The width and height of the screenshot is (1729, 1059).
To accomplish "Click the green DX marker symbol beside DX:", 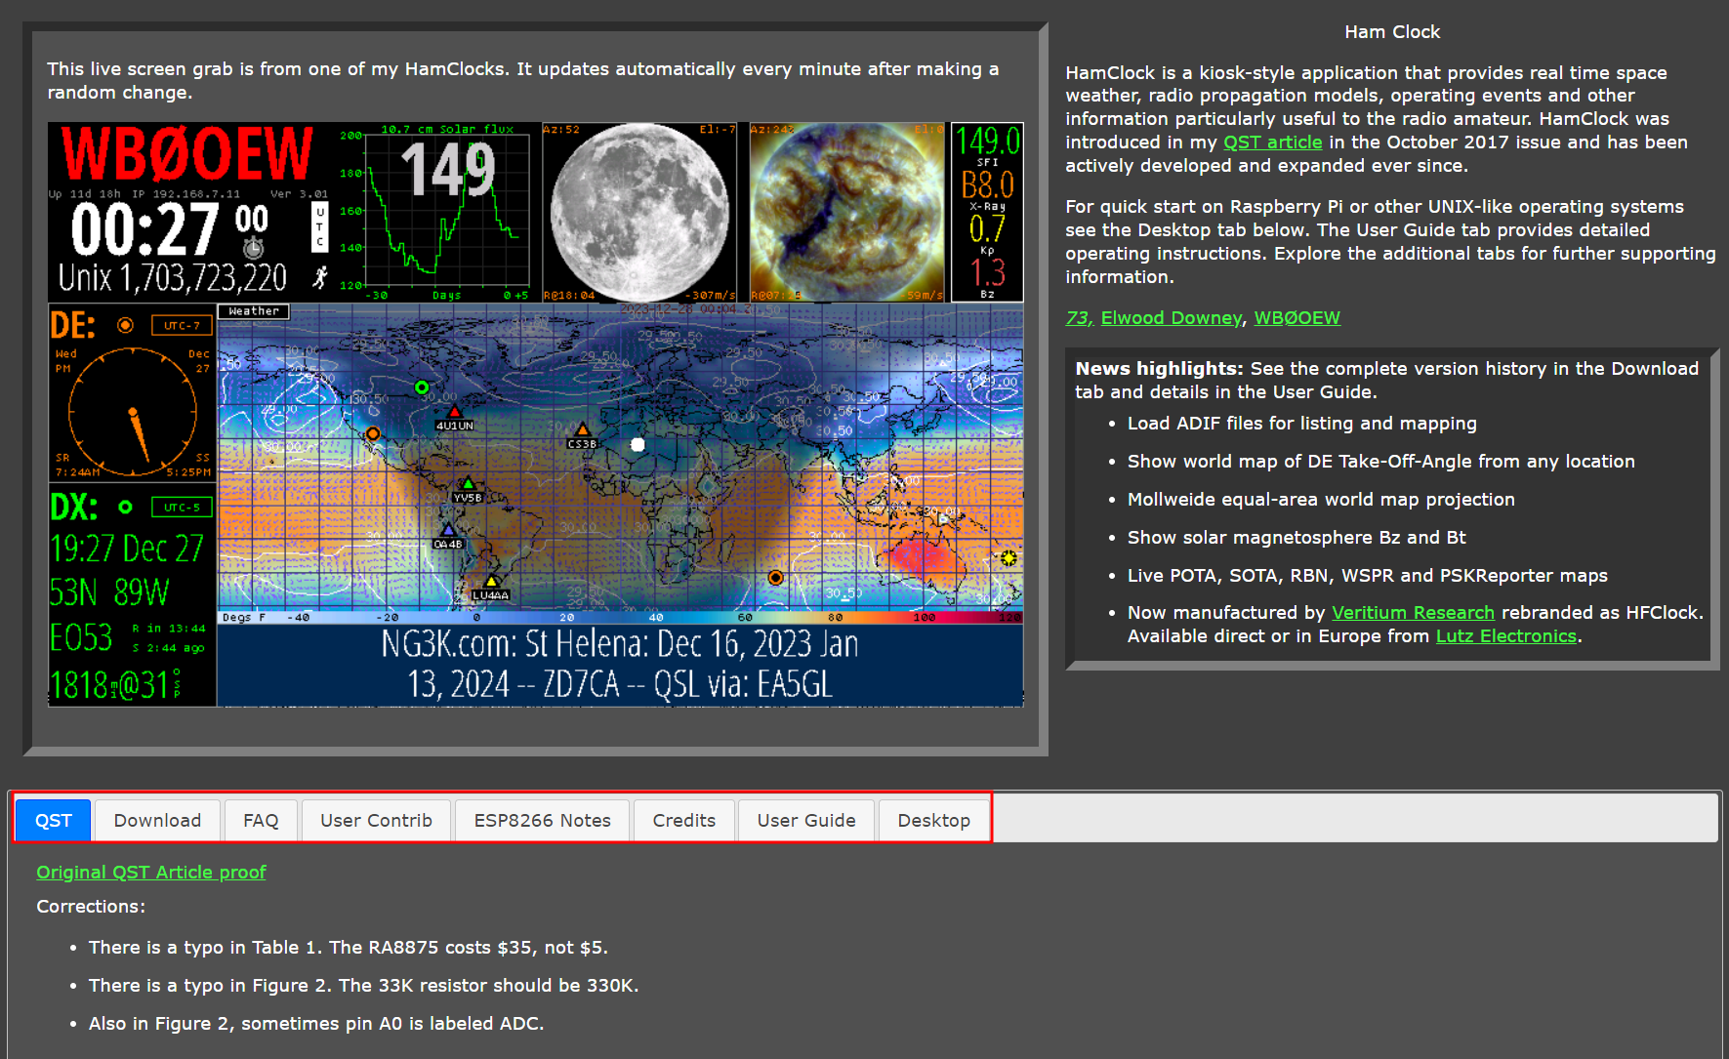I will [125, 507].
